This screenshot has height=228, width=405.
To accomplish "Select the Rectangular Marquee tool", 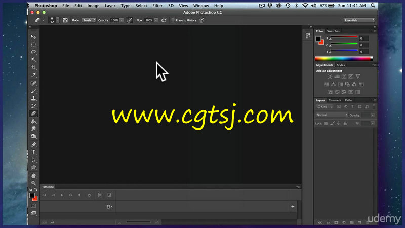I will (33, 45).
